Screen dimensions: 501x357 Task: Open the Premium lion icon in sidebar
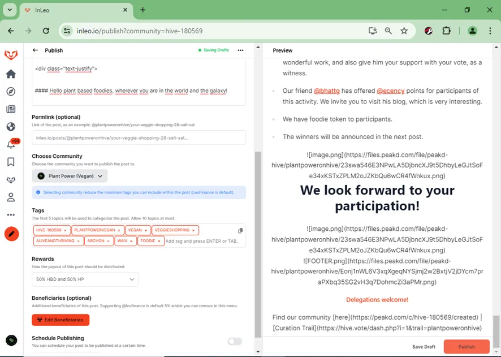[11, 180]
